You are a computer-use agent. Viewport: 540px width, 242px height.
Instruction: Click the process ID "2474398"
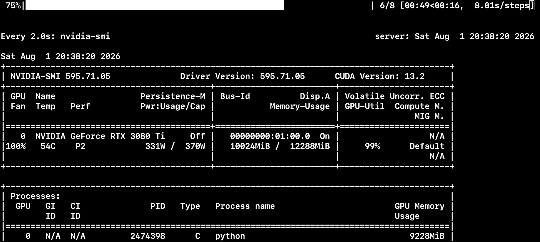pyautogui.click(x=148, y=236)
